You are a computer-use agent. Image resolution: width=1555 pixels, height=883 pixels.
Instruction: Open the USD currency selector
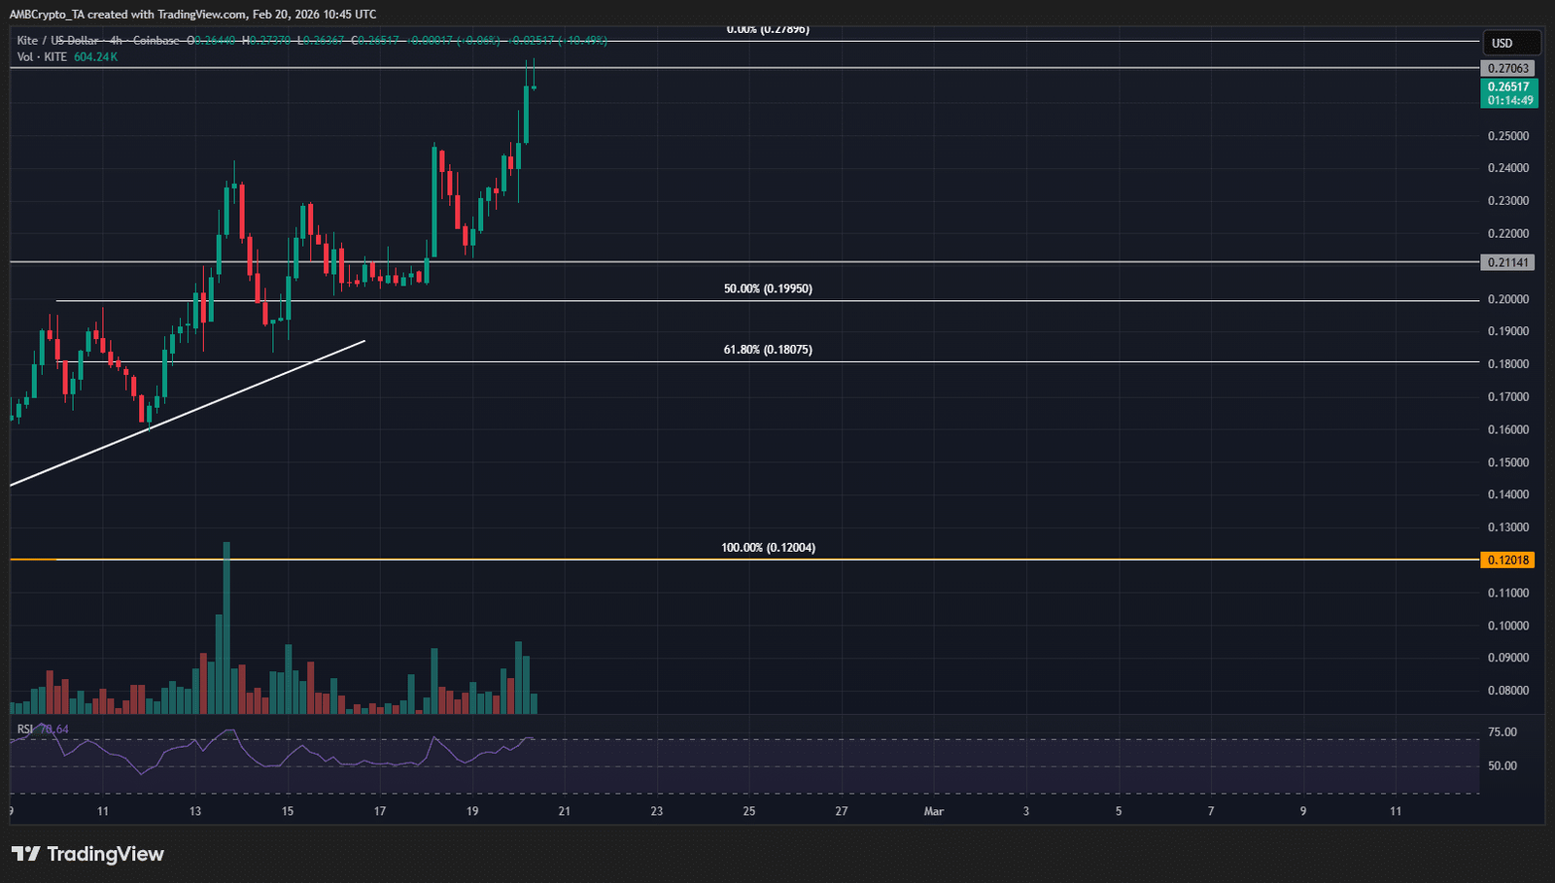click(x=1510, y=43)
